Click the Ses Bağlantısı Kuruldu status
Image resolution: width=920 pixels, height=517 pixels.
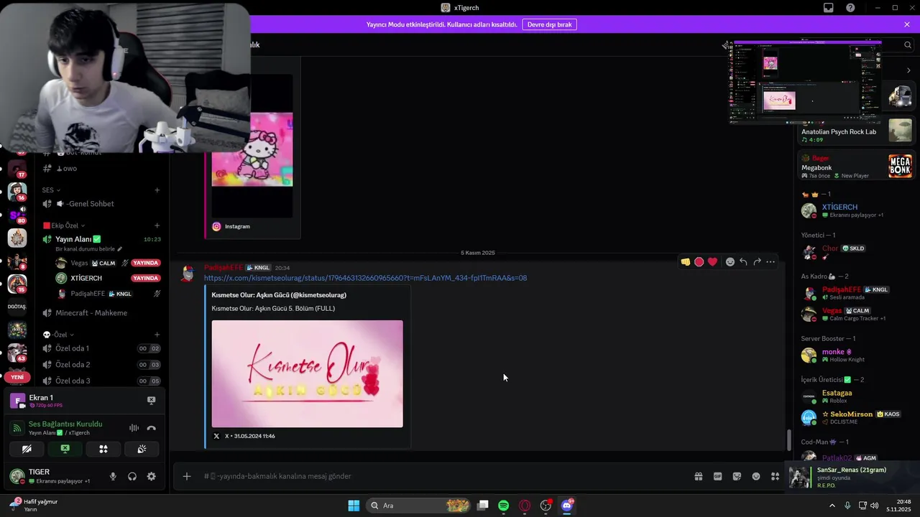65,424
